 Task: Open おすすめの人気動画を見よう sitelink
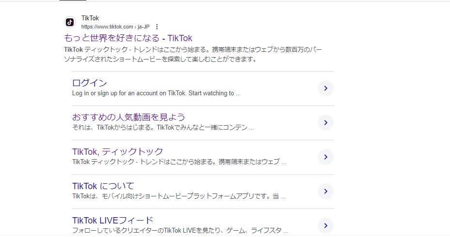coord(128,117)
